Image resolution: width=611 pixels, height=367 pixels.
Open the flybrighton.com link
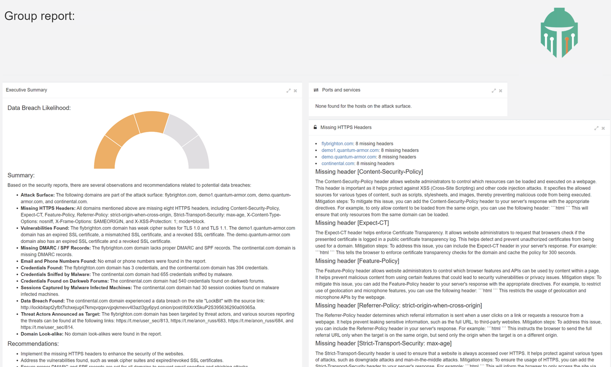[337, 143]
